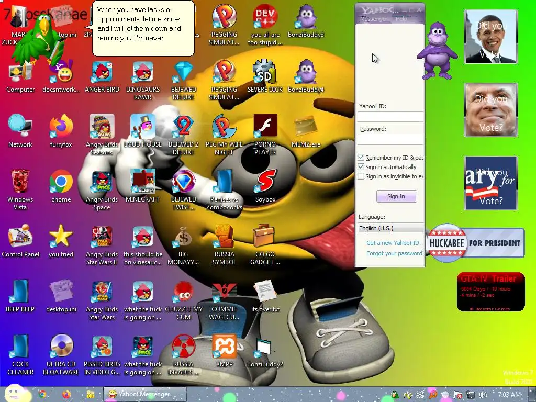Open the Angry Birds Space icon
Viewport: 536px width, 402px height.
pos(102,182)
